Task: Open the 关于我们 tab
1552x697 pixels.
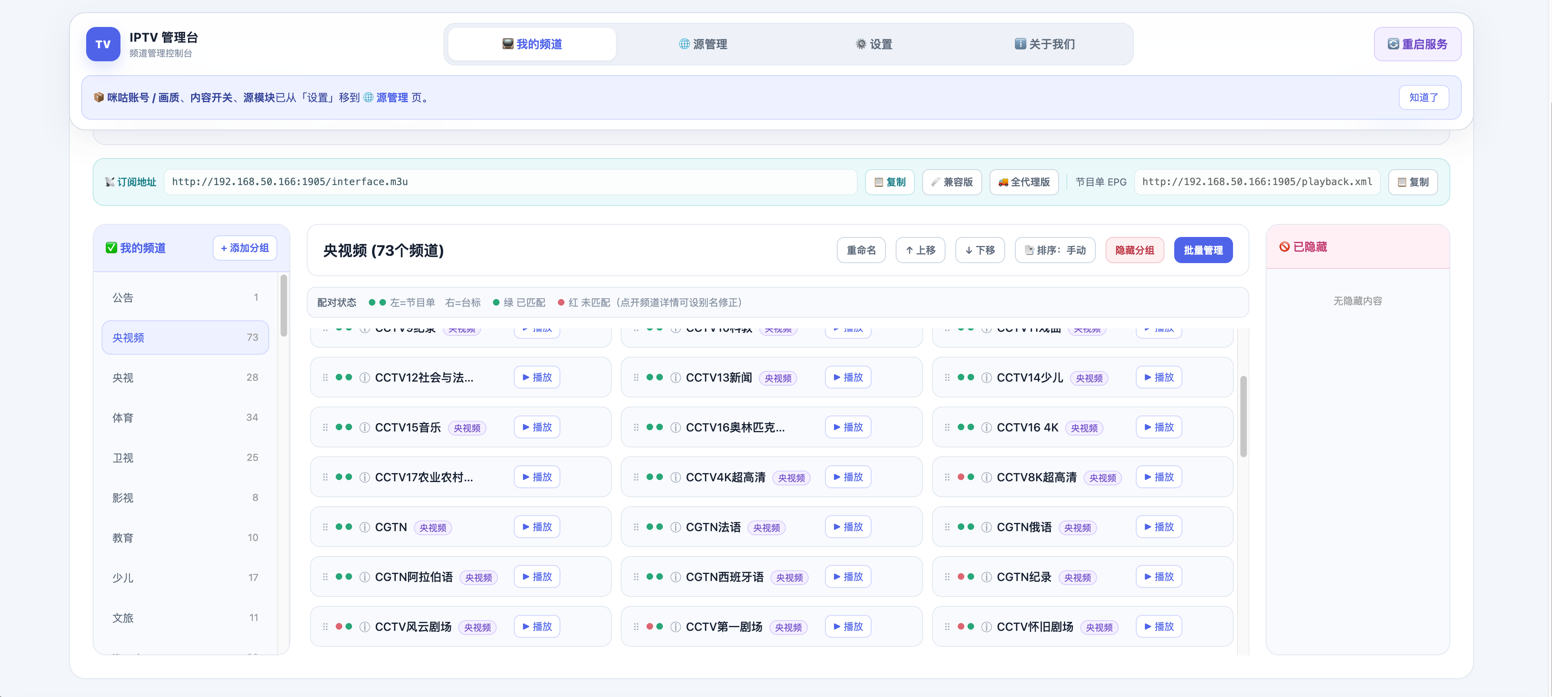Action: [1045, 44]
